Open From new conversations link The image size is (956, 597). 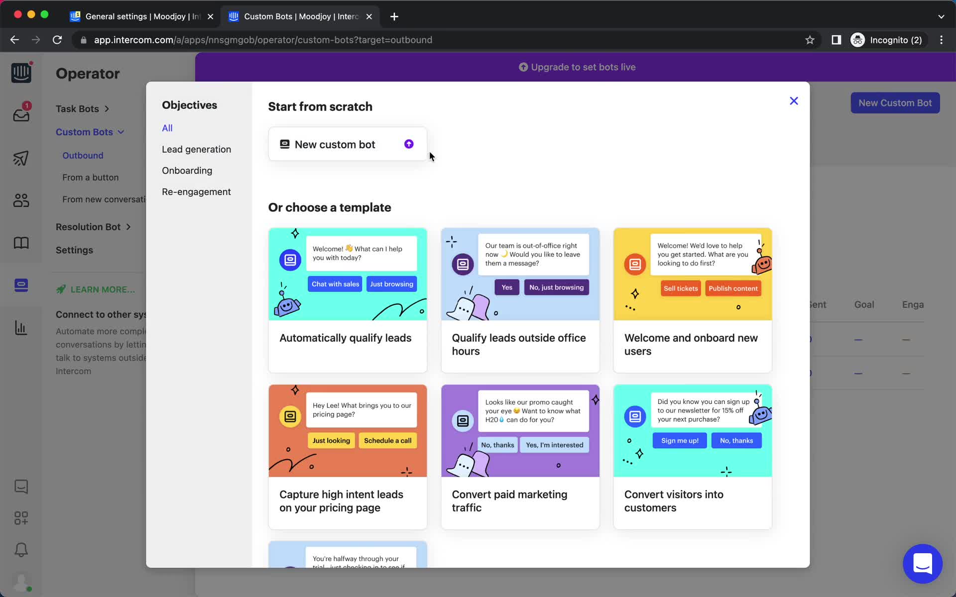coord(104,199)
